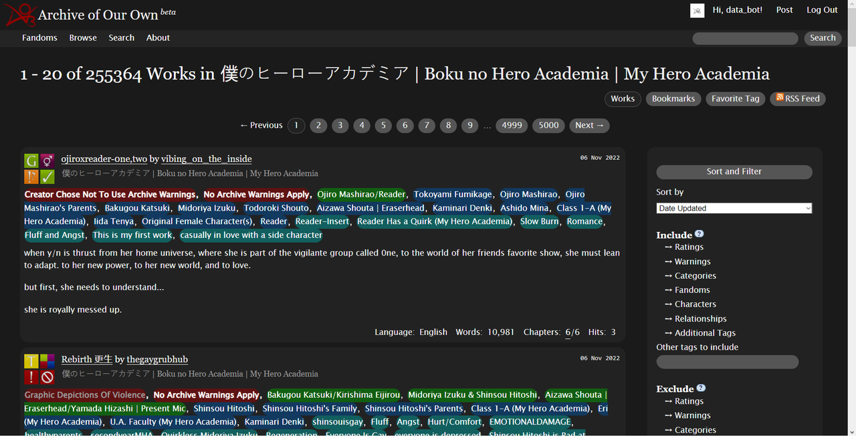This screenshot has height=436, width=856.
Task: Open the About menu
Action: pos(158,37)
